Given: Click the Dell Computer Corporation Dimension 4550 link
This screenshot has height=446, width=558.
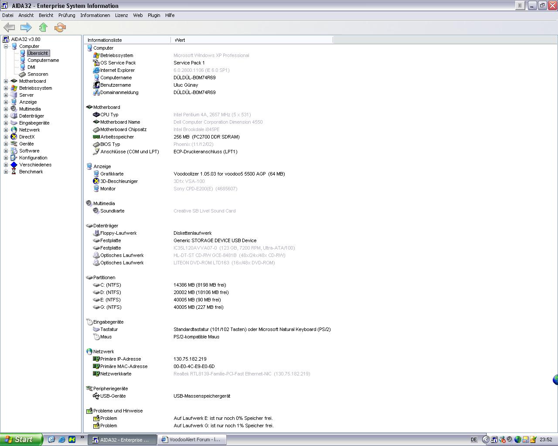Looking at the screenshot, I should coord(218,122).
